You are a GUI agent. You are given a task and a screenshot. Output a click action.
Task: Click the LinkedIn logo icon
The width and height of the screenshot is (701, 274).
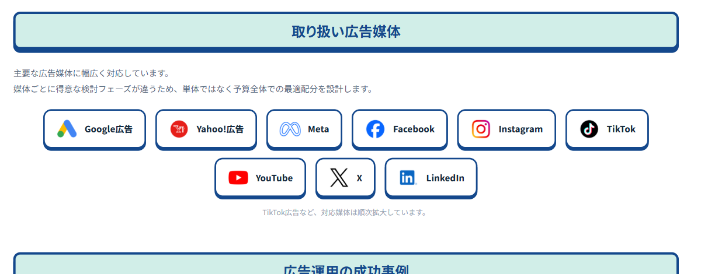pyautogui.click(x=408, y=178)
